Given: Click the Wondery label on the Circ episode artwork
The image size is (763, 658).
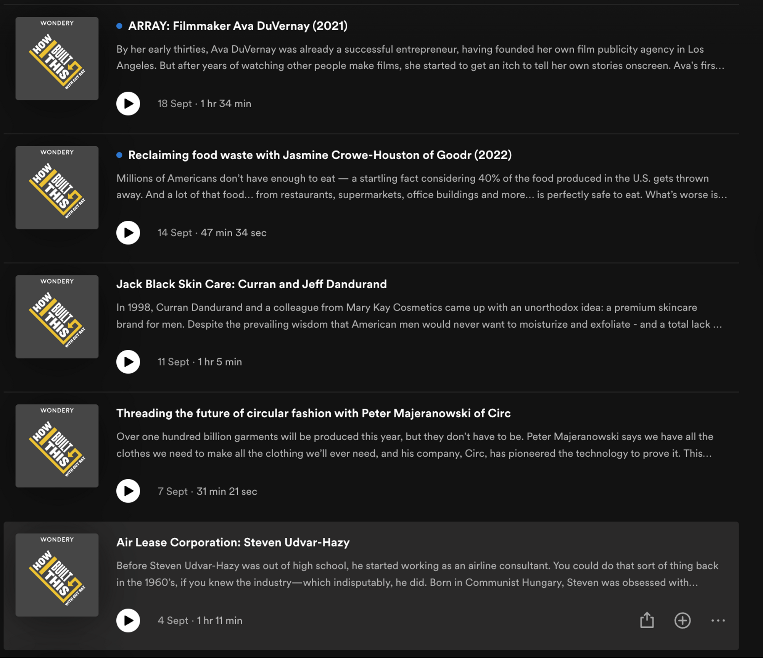Looking at the screenshot, I should pos(56,410).
